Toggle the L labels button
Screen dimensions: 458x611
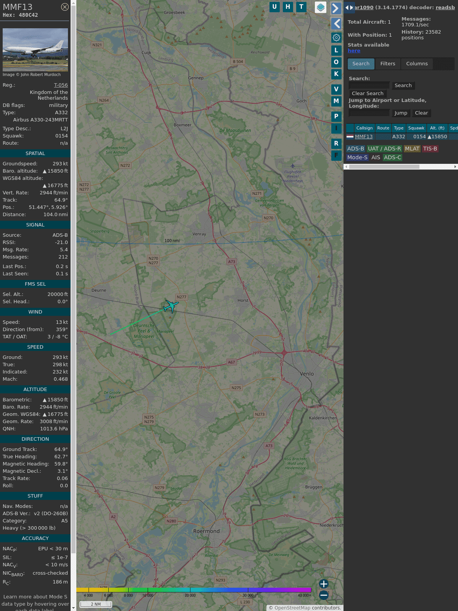click(x=336, y=50)
